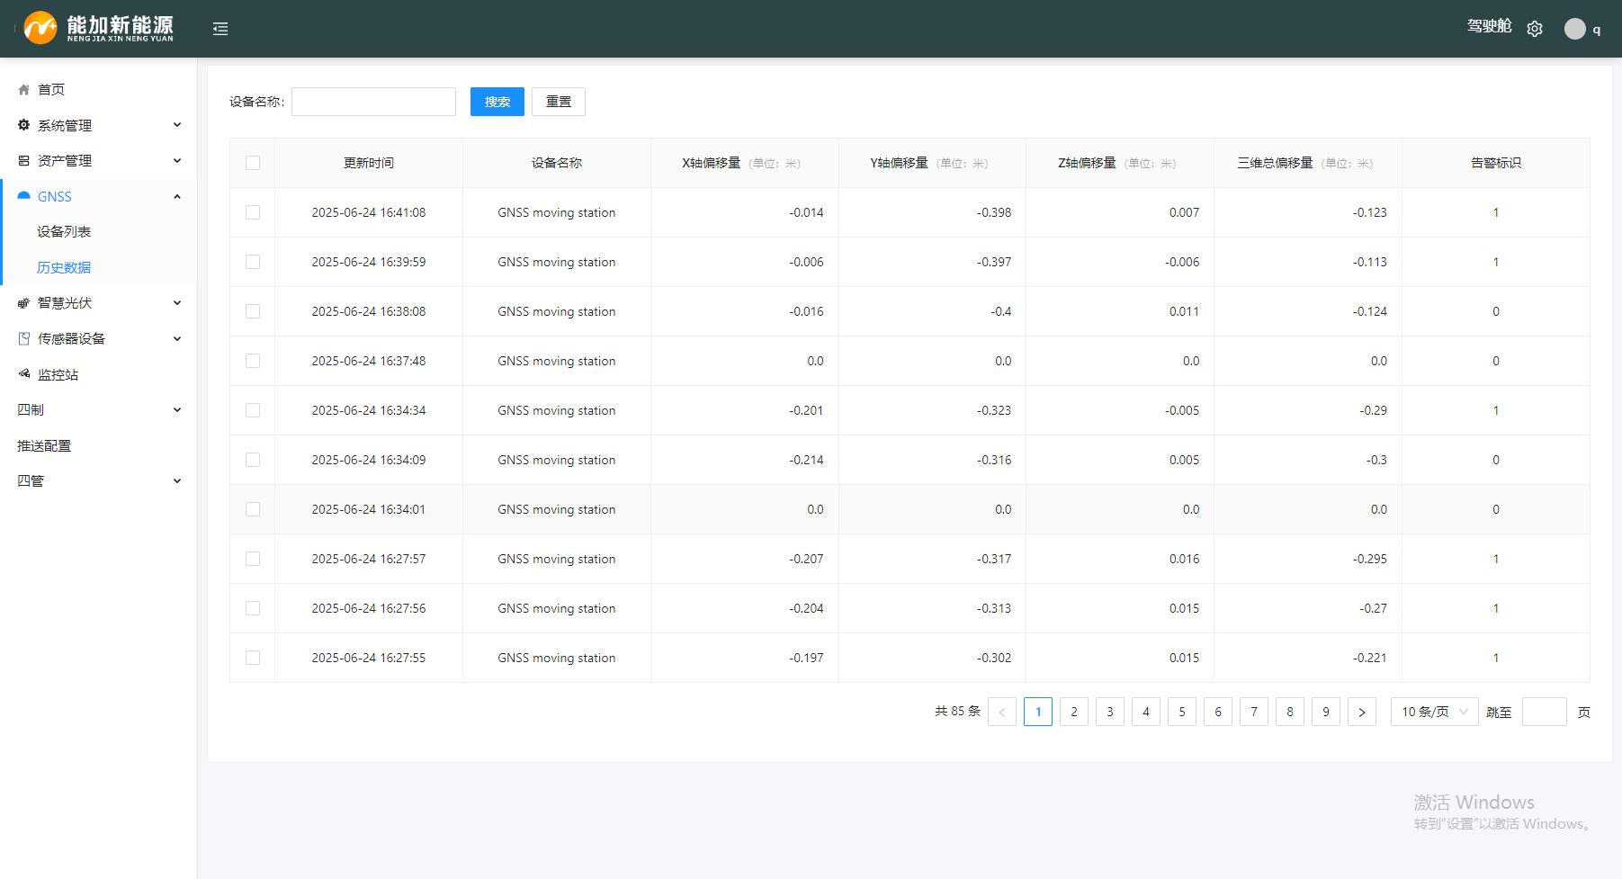Go to page 5 in pagination
Viewport: 1622px width, 879px height.
(x=1182, y=712)
